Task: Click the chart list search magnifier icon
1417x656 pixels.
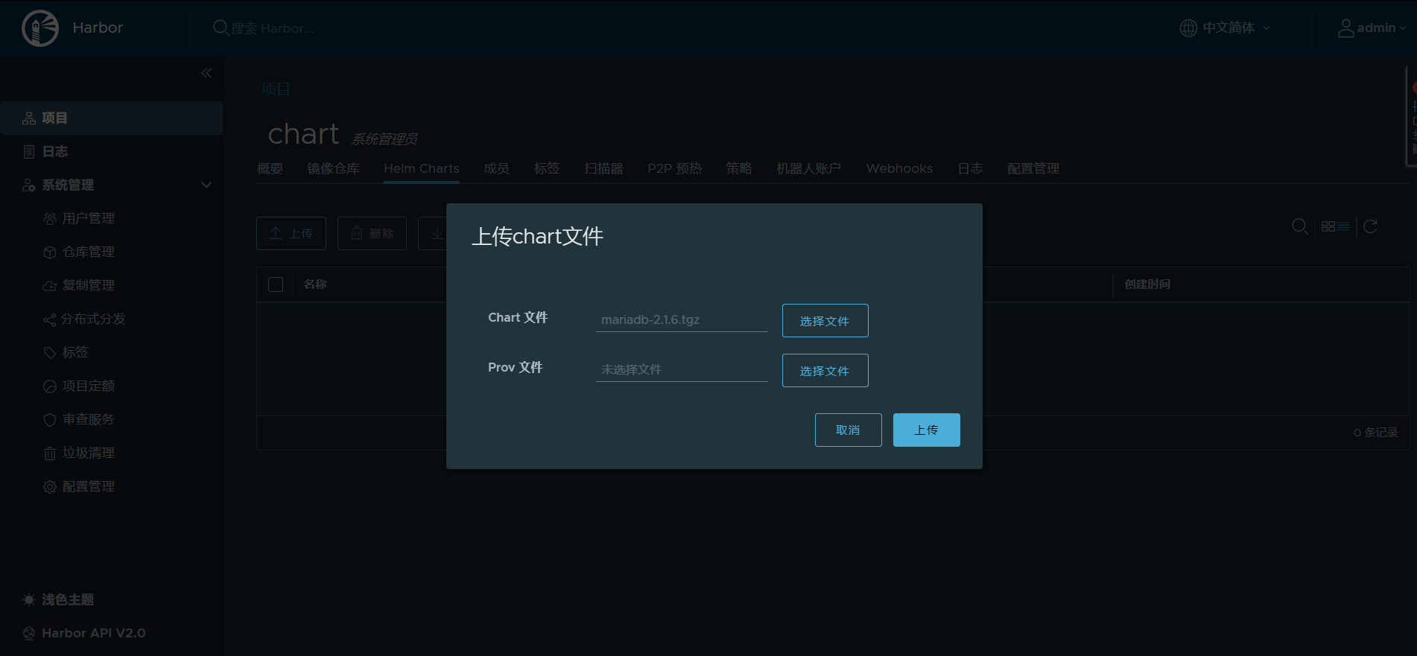Action: click(x=1300, y=226)
